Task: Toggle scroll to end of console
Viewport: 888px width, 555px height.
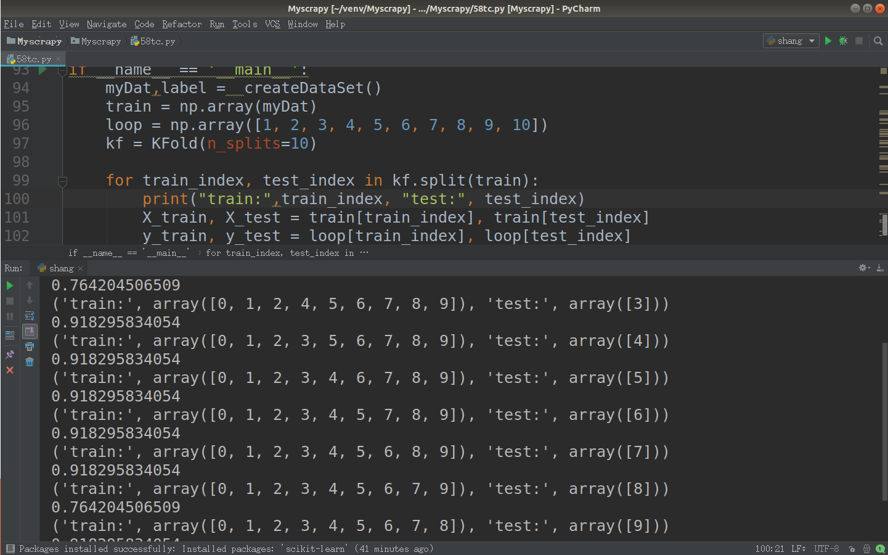Action: click(x=30, y=332)
